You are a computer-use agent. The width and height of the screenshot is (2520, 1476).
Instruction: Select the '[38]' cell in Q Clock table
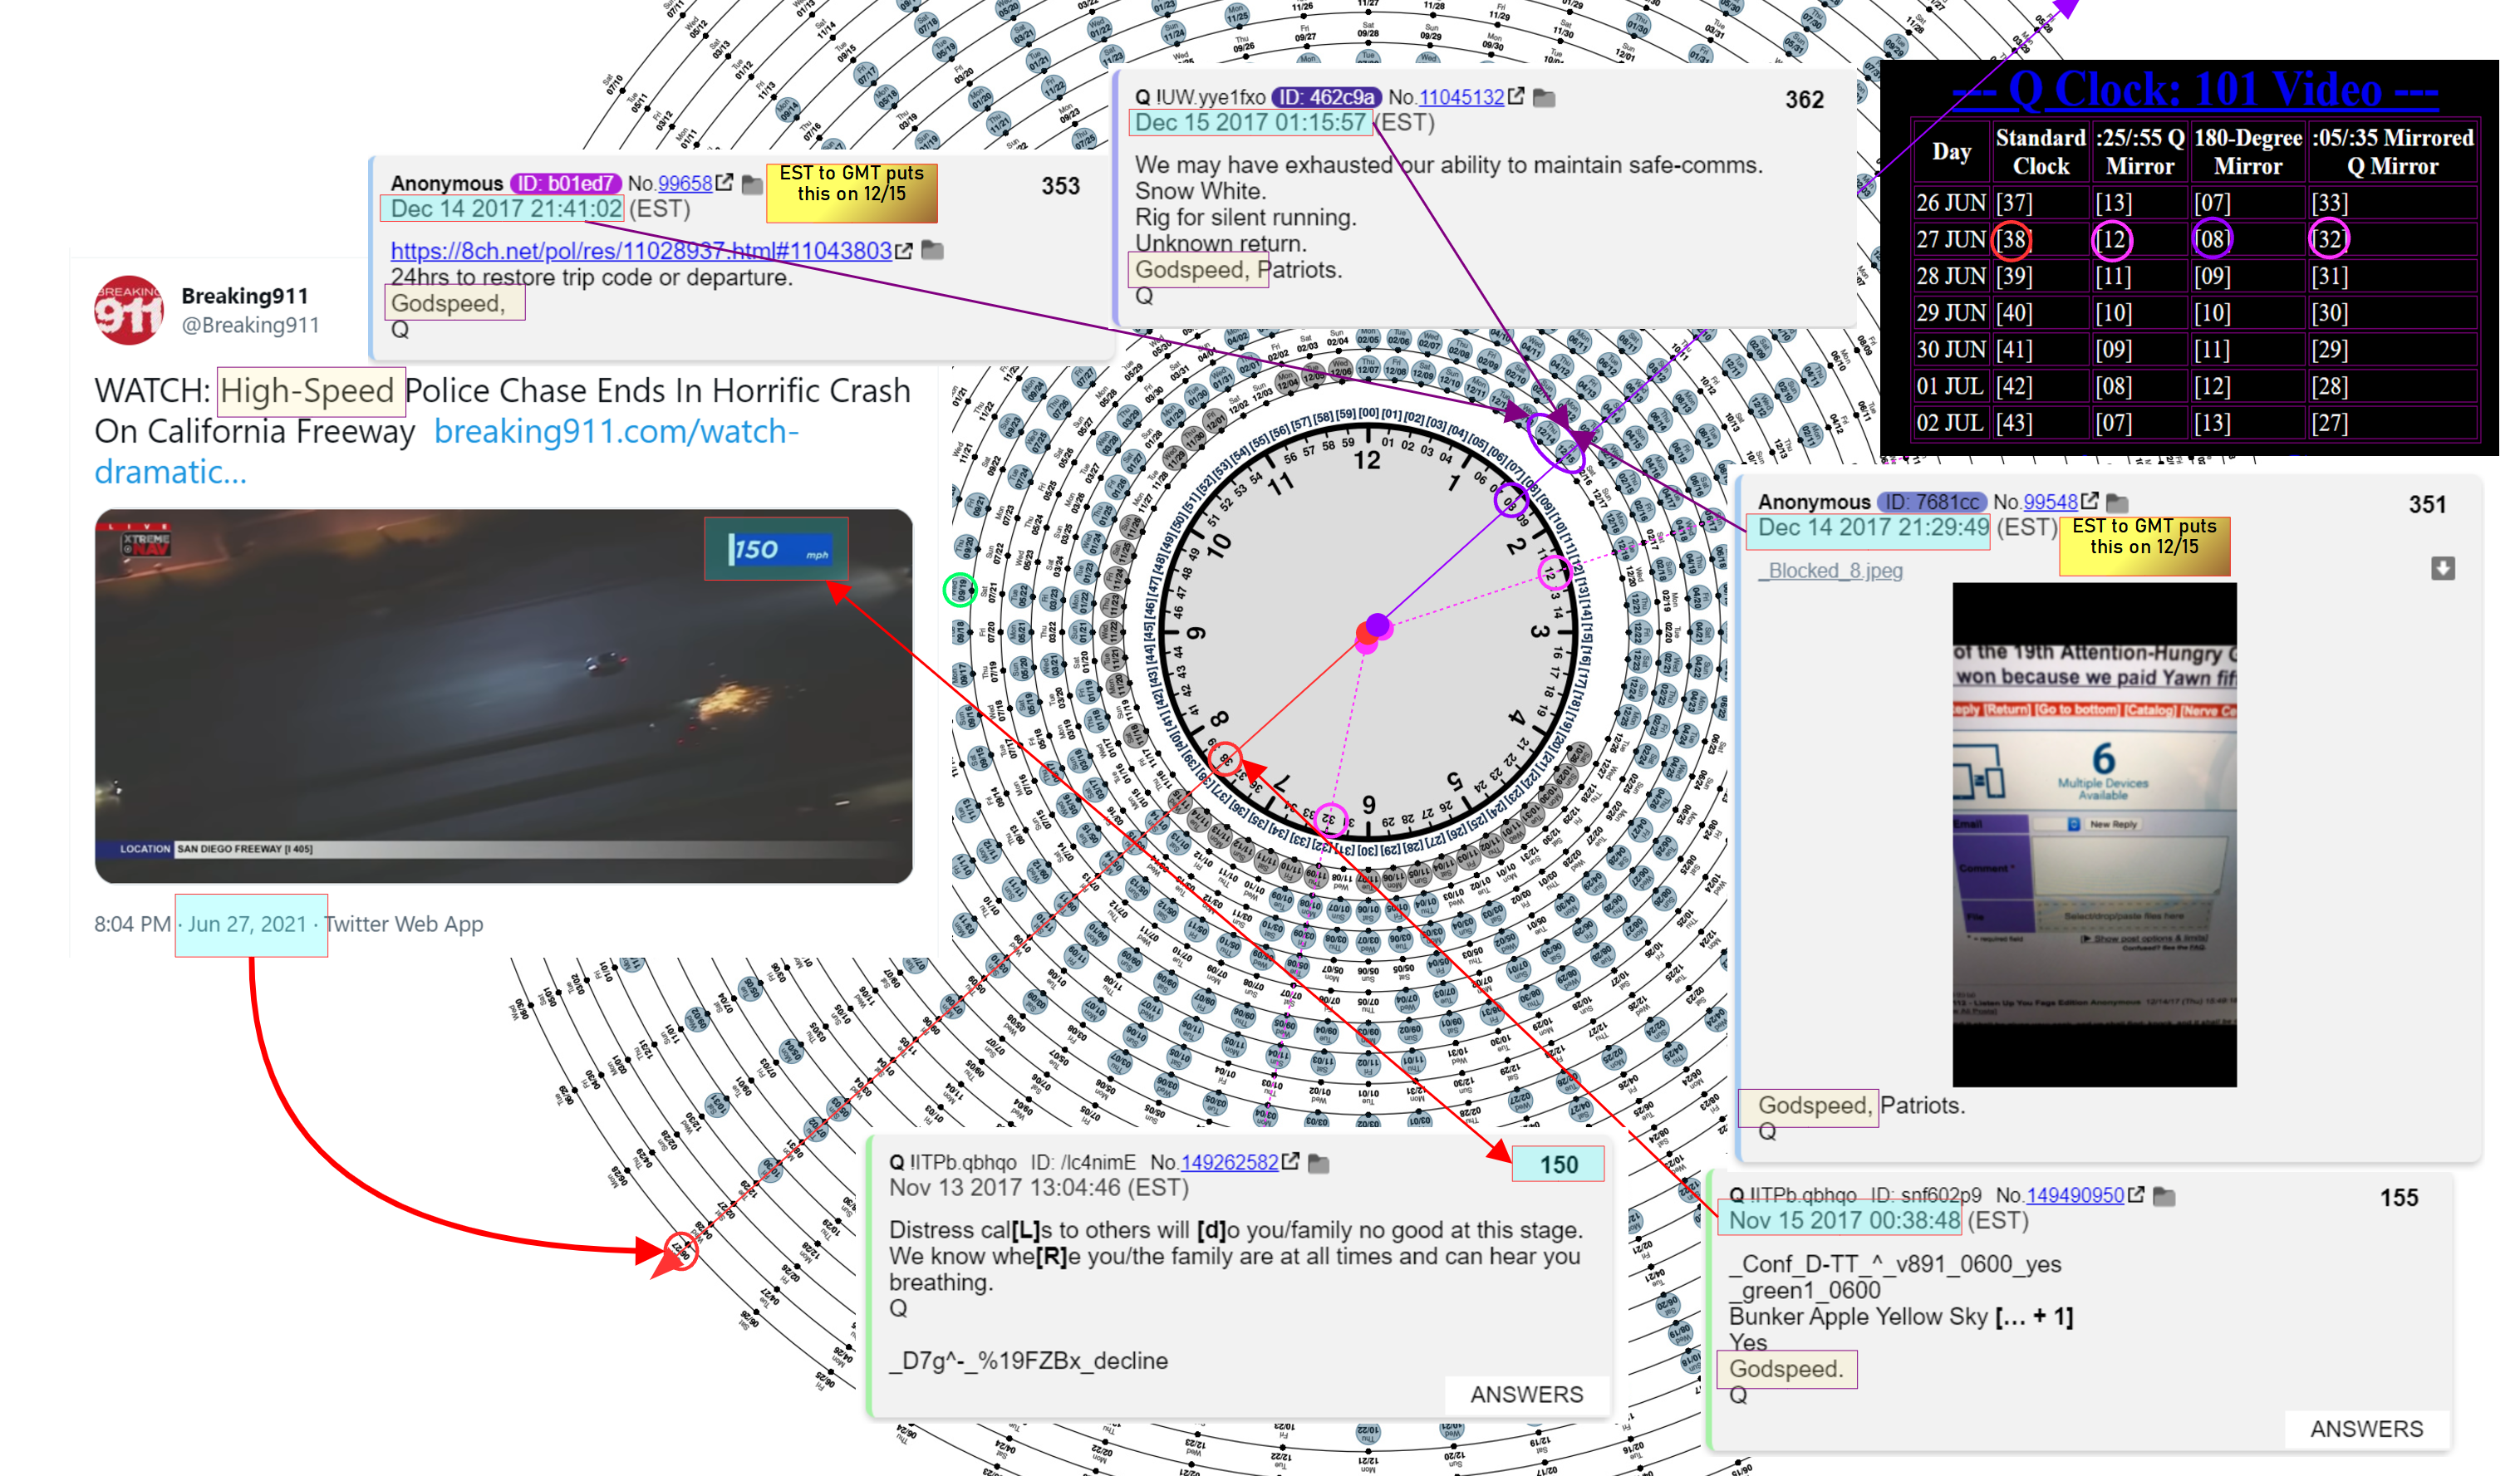(2012, 240)
